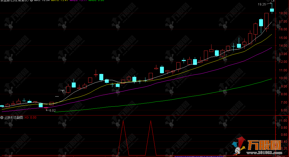The width and height of the screenshot is (289, 157).
Task: Select the 止跌形态副图 indicator name
Action: point(14,118)
